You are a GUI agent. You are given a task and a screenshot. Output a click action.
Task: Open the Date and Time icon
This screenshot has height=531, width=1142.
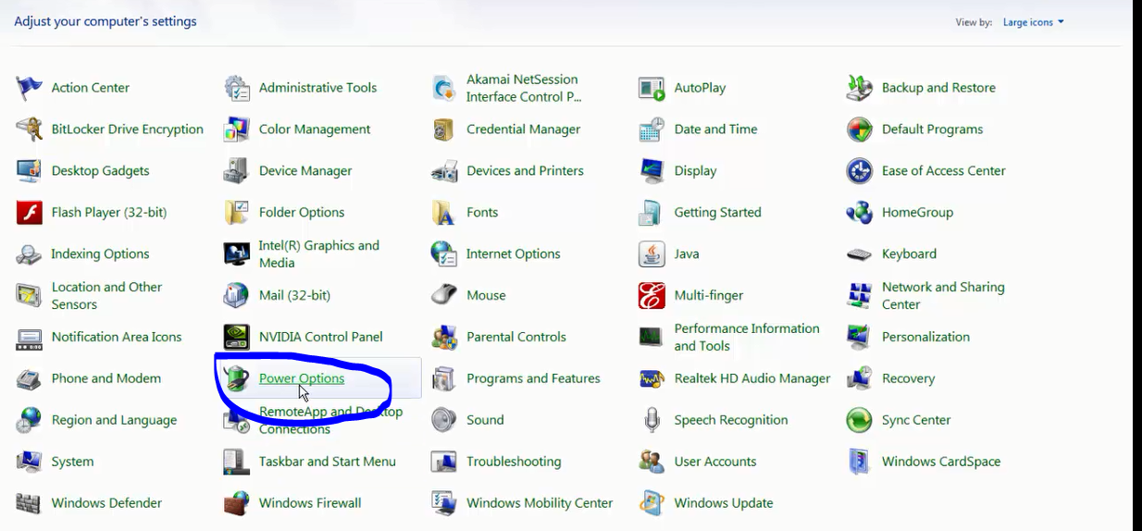tap(652, 130)
